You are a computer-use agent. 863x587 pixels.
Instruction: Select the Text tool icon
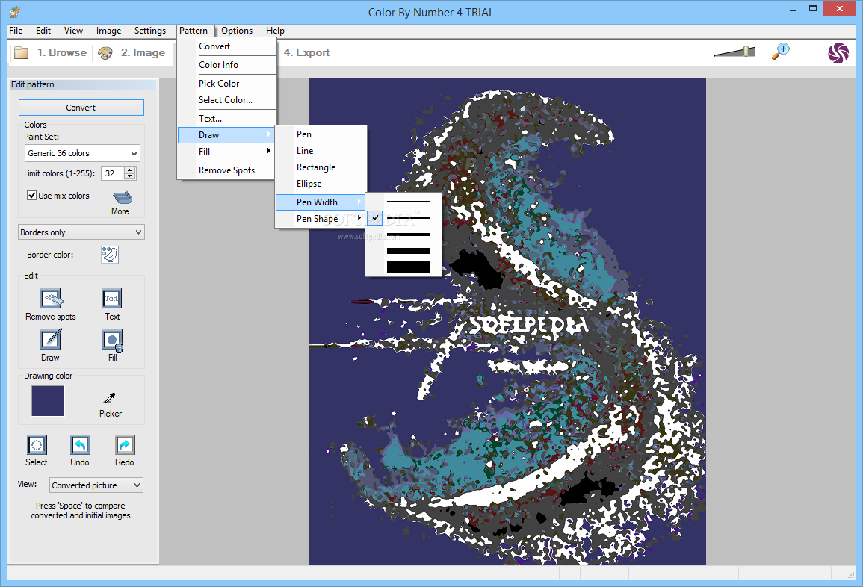pos(112,299)
